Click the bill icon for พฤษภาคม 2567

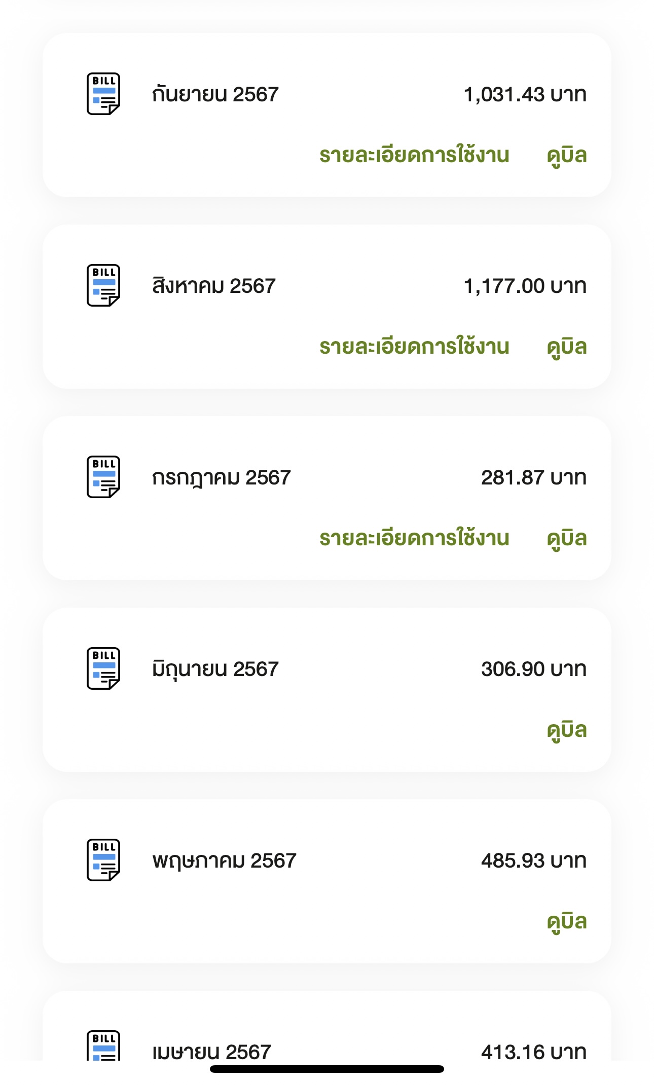click(103, 860)
